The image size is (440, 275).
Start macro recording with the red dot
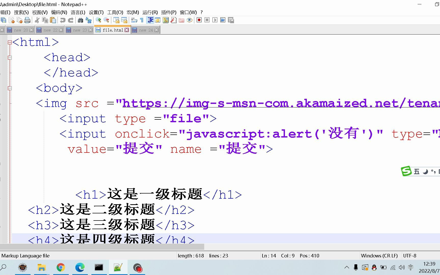click(199, 20)
